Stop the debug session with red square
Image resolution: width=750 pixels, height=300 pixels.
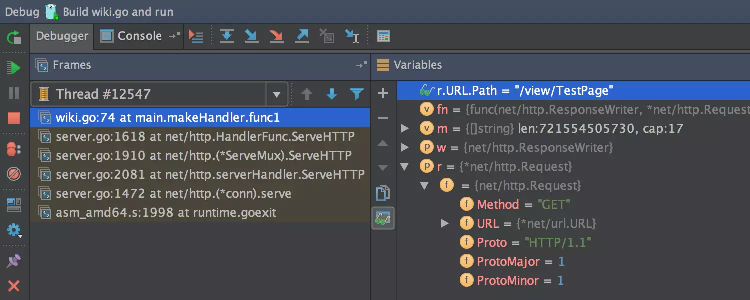pyautogui.click(x=14, y=118)
